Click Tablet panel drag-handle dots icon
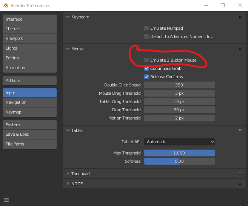The image size is (248, 206). (241, 130)
